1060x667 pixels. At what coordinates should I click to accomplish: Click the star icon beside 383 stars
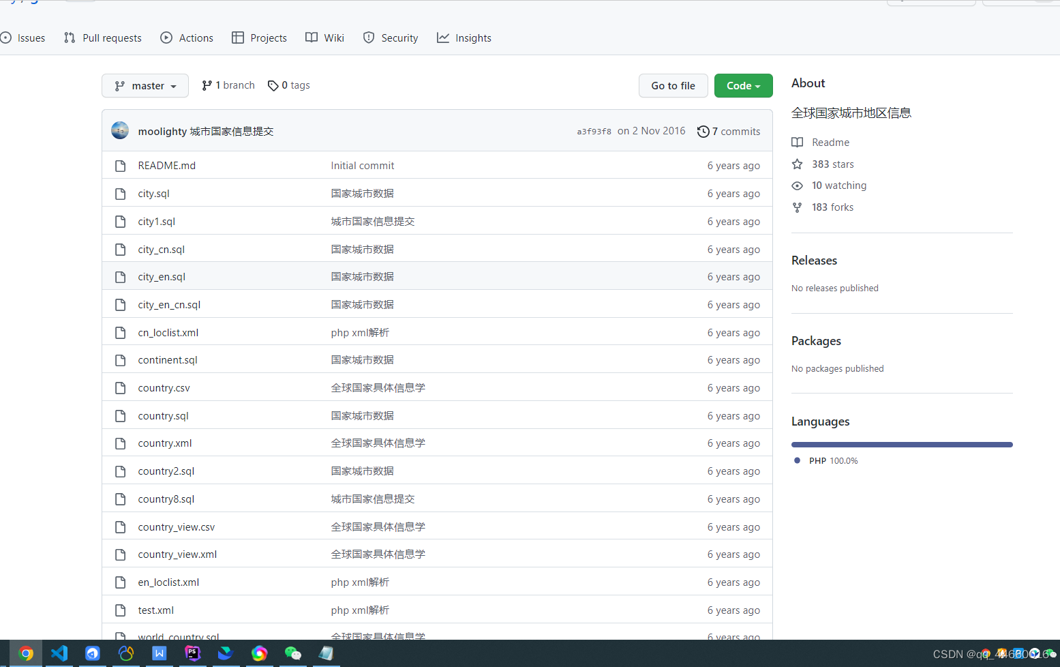[797, 164]
